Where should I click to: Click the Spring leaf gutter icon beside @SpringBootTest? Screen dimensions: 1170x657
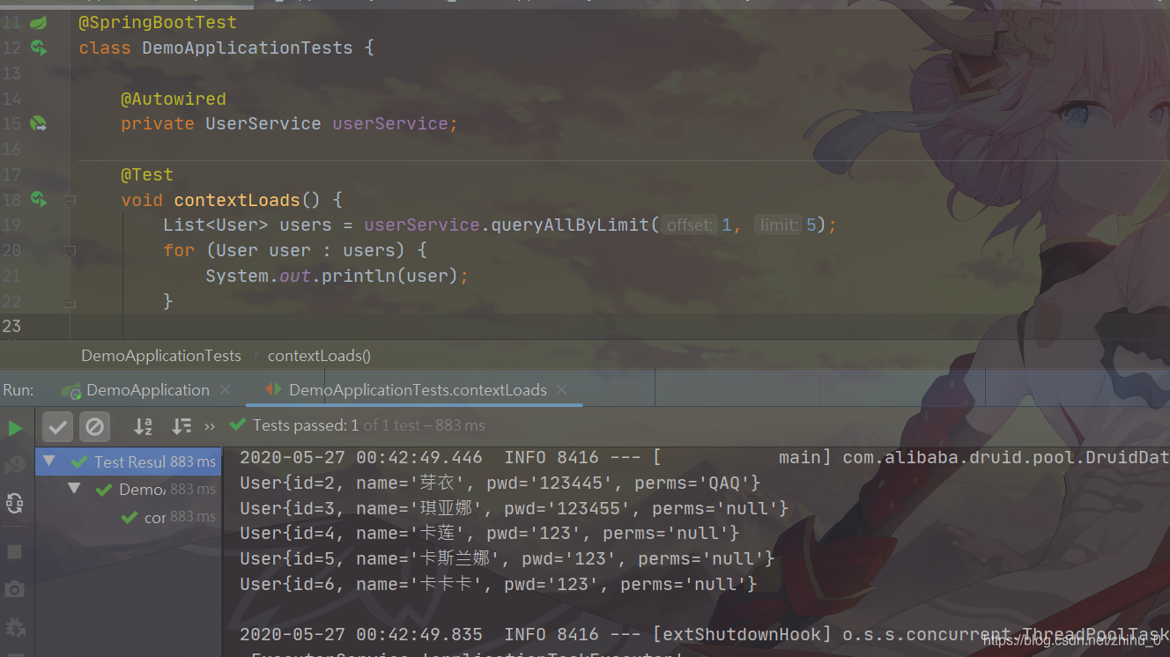click(x=38, y=22)
